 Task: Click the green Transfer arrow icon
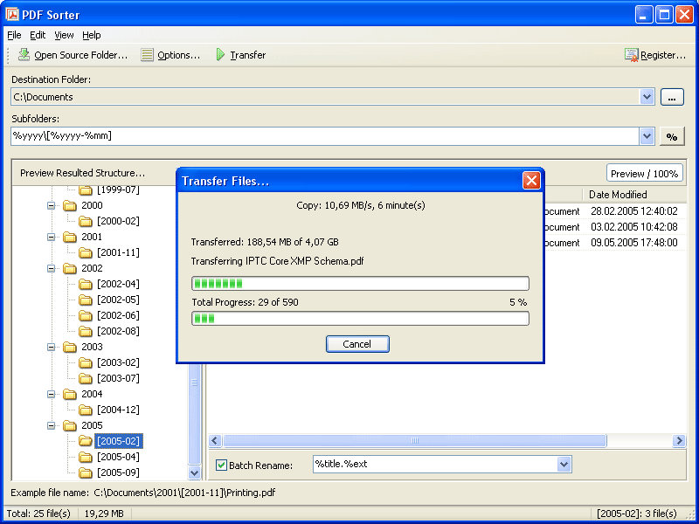[220, 55]
